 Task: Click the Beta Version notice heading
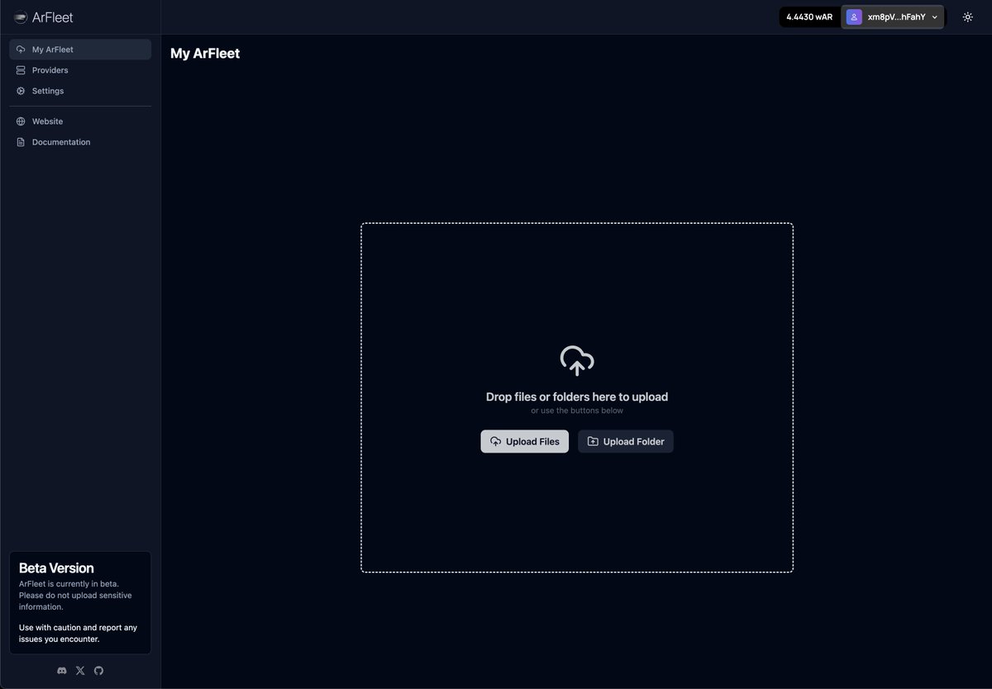coord(56,568)
